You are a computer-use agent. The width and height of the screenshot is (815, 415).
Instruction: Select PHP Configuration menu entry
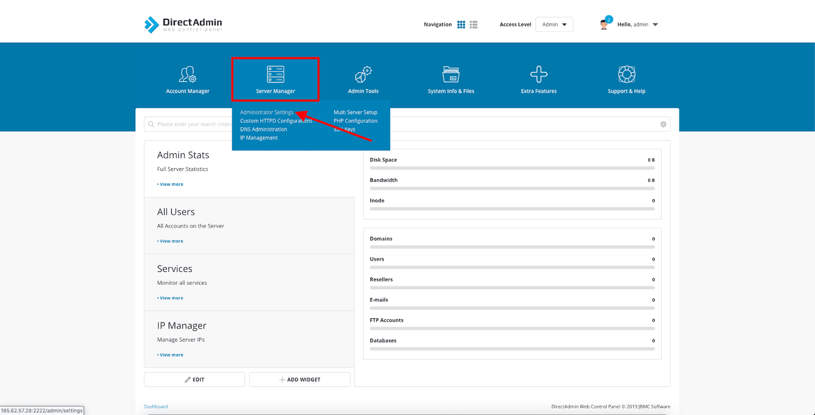(356, 121)
